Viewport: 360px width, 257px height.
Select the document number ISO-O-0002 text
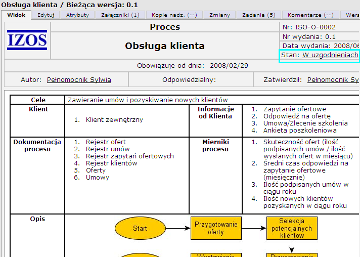[315, 27]
